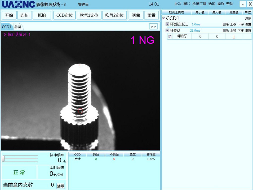Click the 开始 start button
The height and width of the screenshot is (190, 253).
pos(9,15)
